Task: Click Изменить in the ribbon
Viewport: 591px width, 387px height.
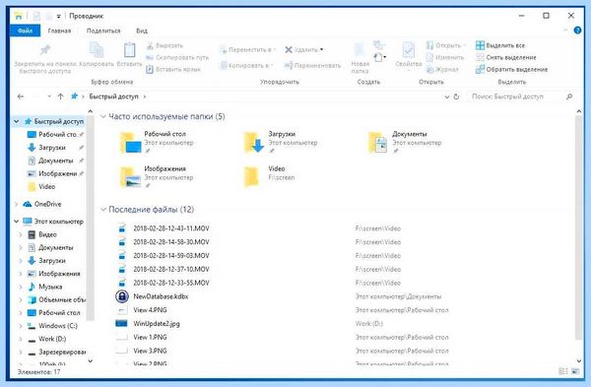Action: (x=445, y=57)
